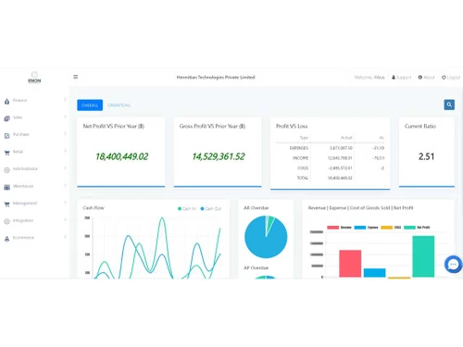The height and width of the screenshot is (347, 463).
Task: Click the Cash Flow chart title
Action: pyautogui.click(x=94, y=208)
